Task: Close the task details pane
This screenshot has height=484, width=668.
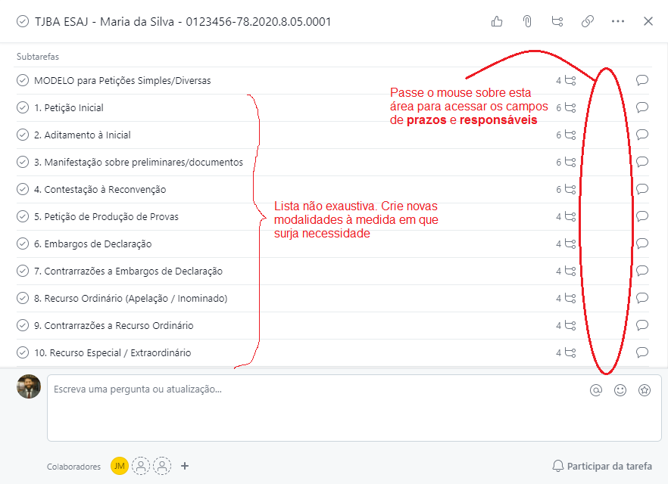Action: [x=648, y=21]
